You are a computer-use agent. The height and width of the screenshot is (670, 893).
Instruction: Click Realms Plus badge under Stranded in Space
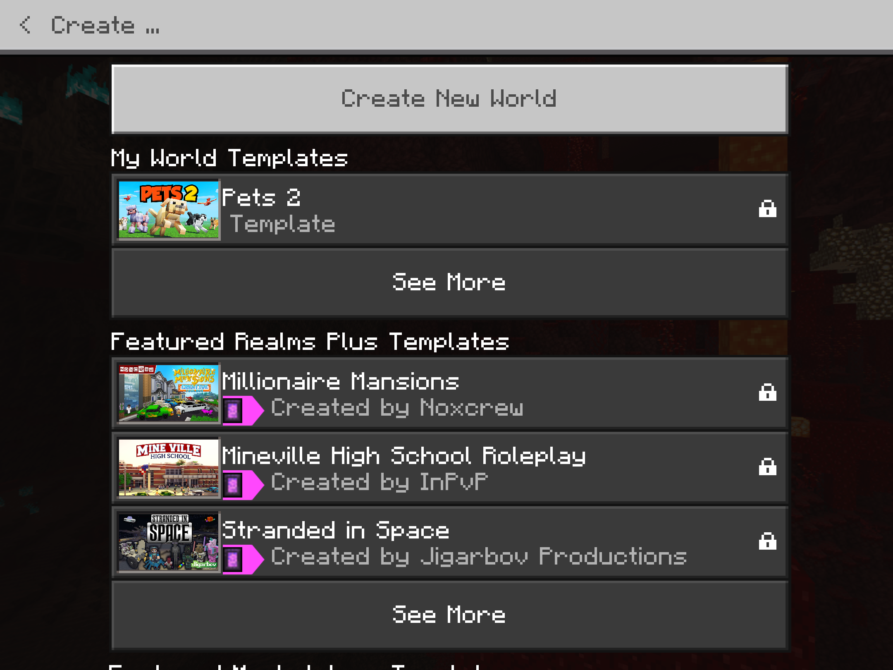point(243,559)
